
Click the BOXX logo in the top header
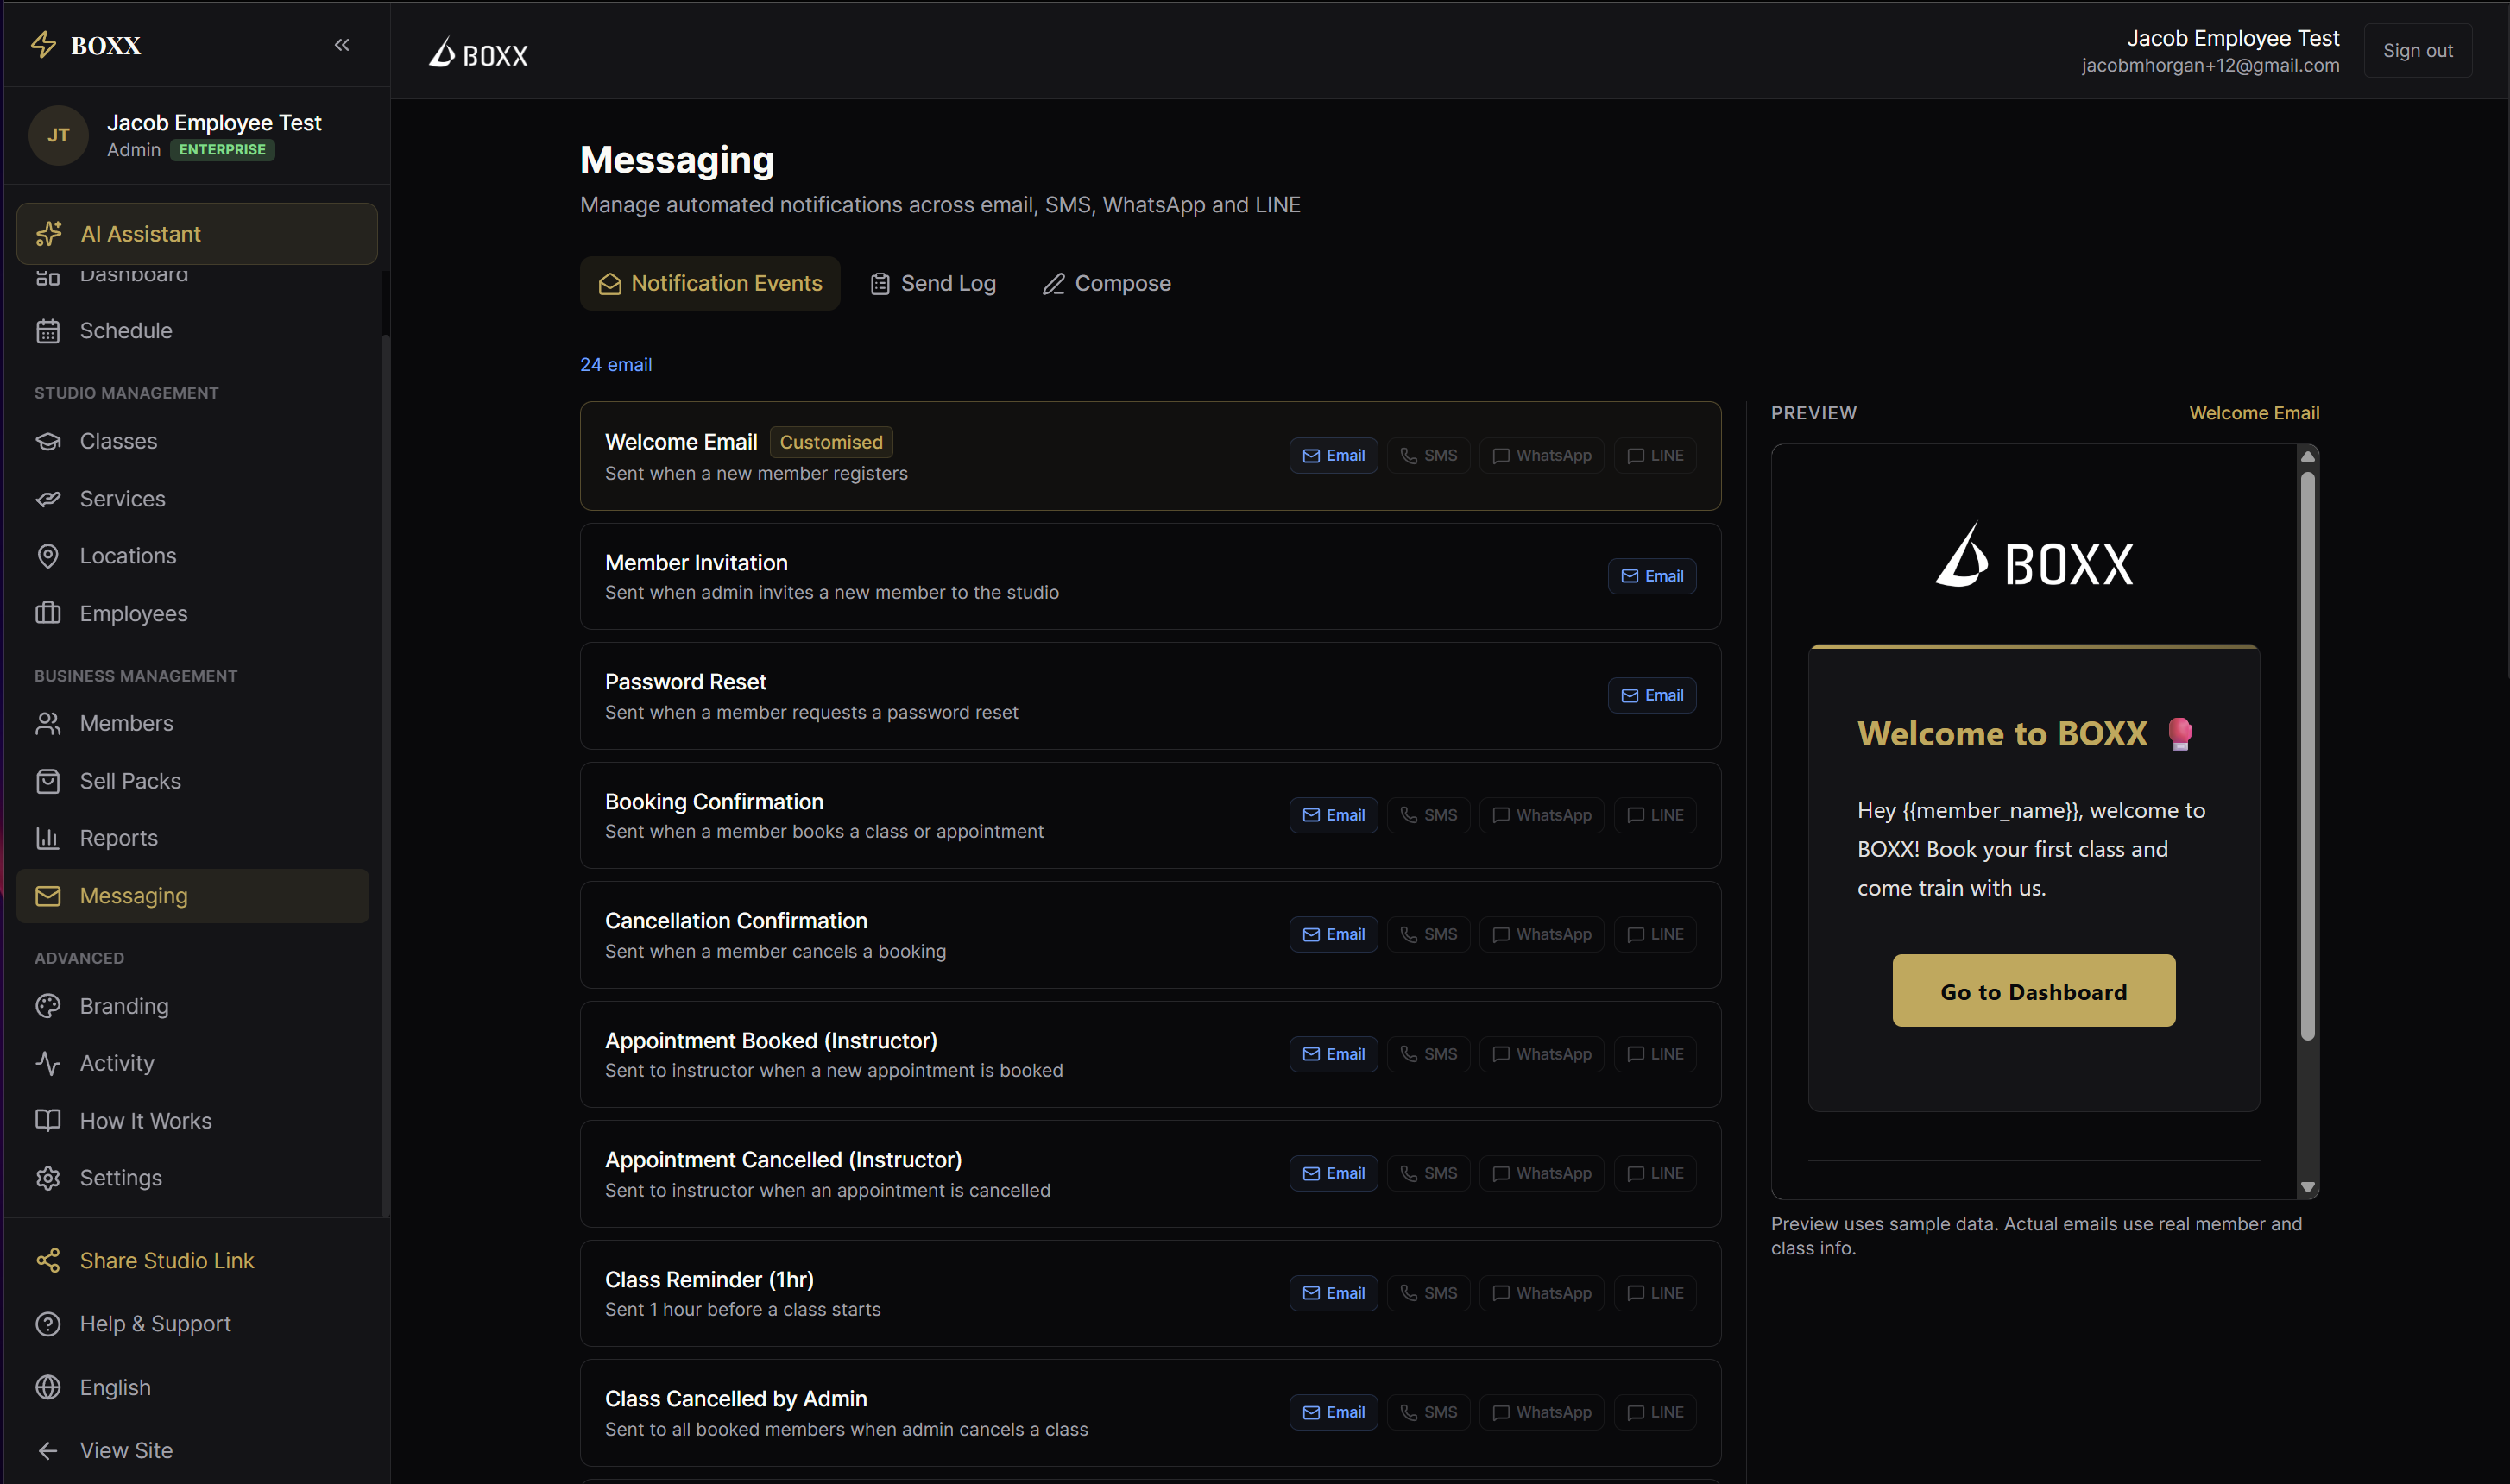(x=478, y=53)
